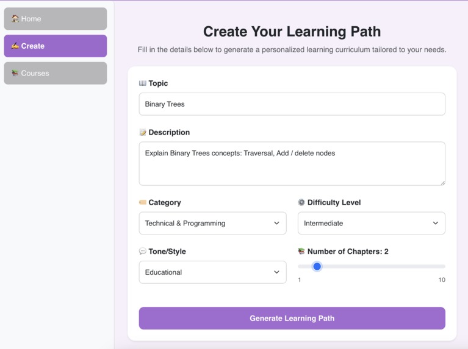Click the books icon by Number of Chapters
468x349 pixels.
(301, 252)
